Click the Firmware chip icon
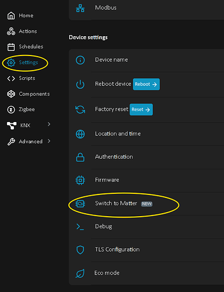The image size is (224, 292). point(80,180)
